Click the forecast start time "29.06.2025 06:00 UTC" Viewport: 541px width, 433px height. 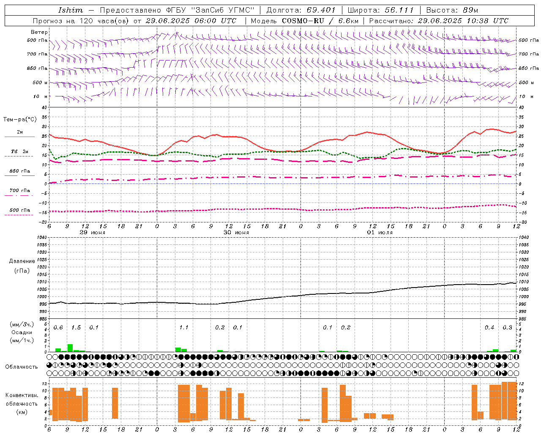191,21
